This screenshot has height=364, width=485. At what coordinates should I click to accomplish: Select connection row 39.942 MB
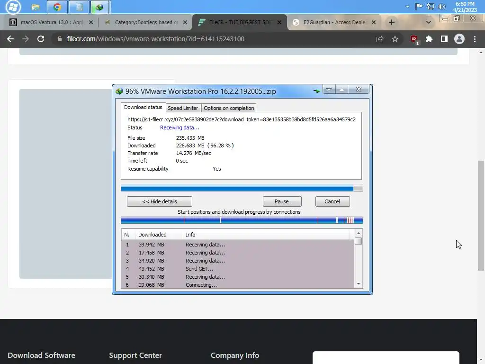point(238,245)
